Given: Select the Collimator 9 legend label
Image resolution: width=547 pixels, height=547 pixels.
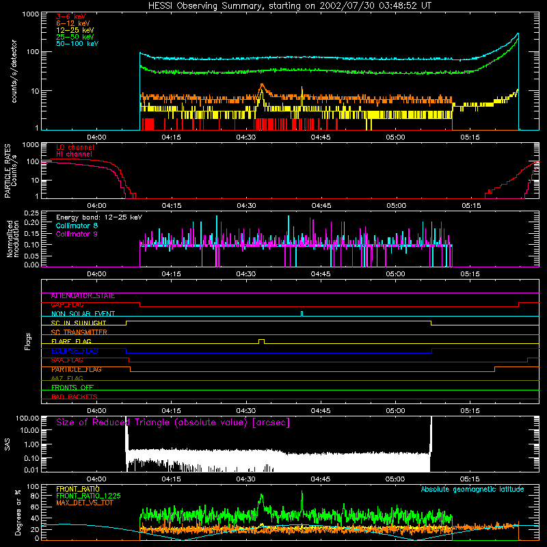Looking at the screenshot, I should pyautogui.click(x=77, y=234).
